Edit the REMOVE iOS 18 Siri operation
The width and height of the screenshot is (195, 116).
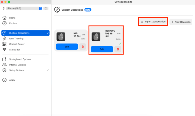coord(102,49)
